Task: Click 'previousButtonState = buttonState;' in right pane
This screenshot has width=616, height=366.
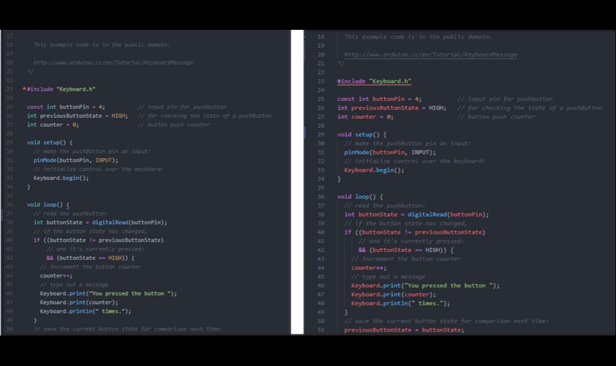Action: 404,330
